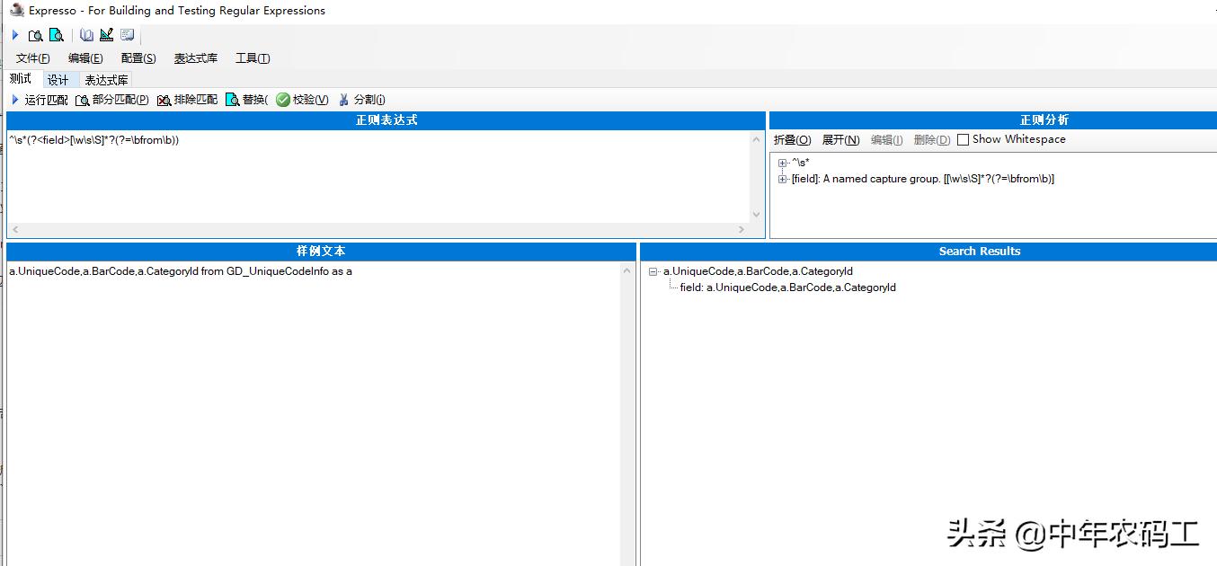The width and height of the screenshot is (1217, 566).
Task: Click the 分割 split scissors icon
Action: click(342, 99)
